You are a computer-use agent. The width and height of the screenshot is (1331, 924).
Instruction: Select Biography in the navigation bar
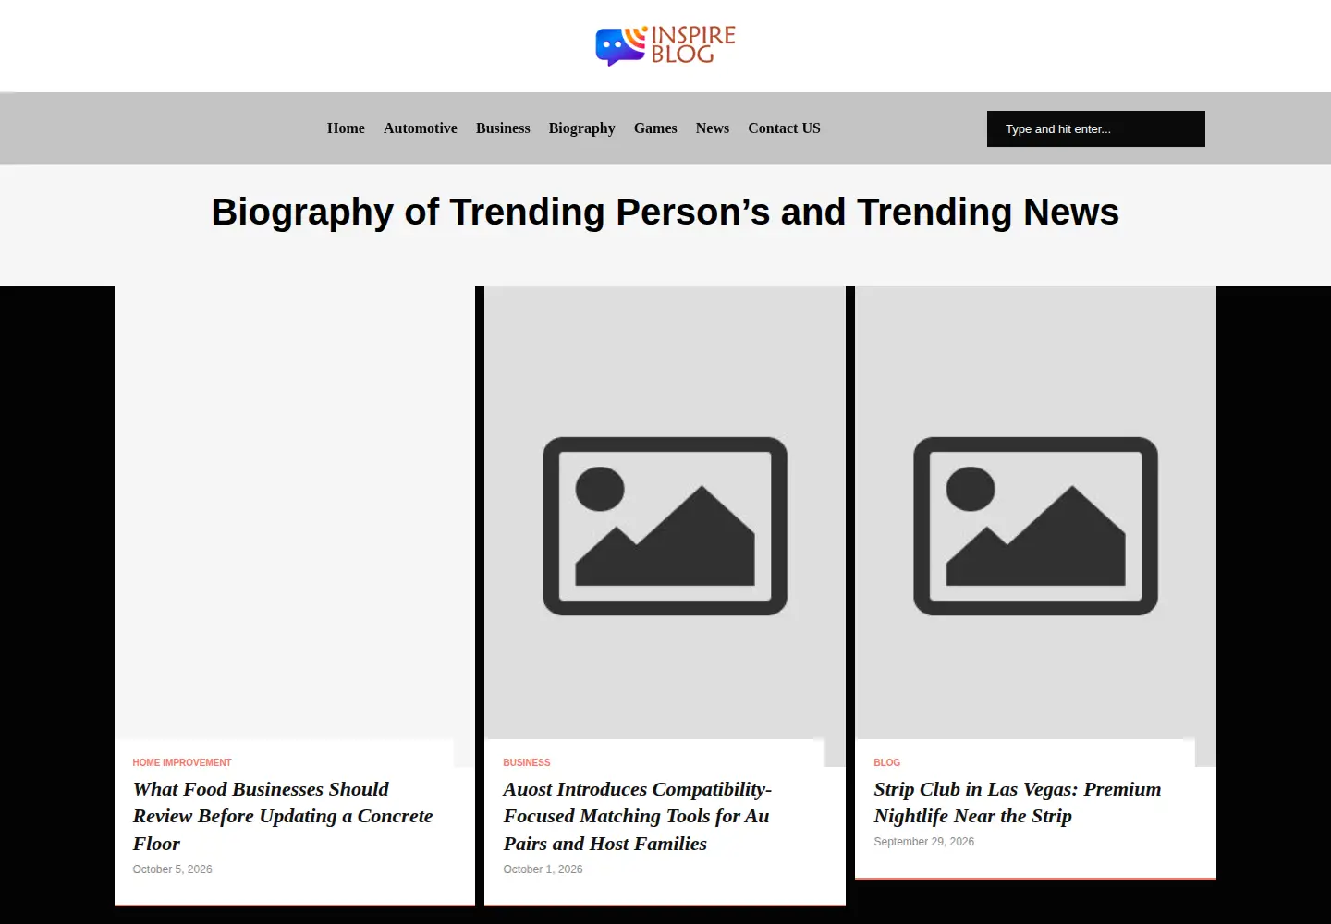(x=582, y=128)
